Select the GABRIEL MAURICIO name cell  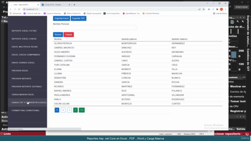[64, 48]
